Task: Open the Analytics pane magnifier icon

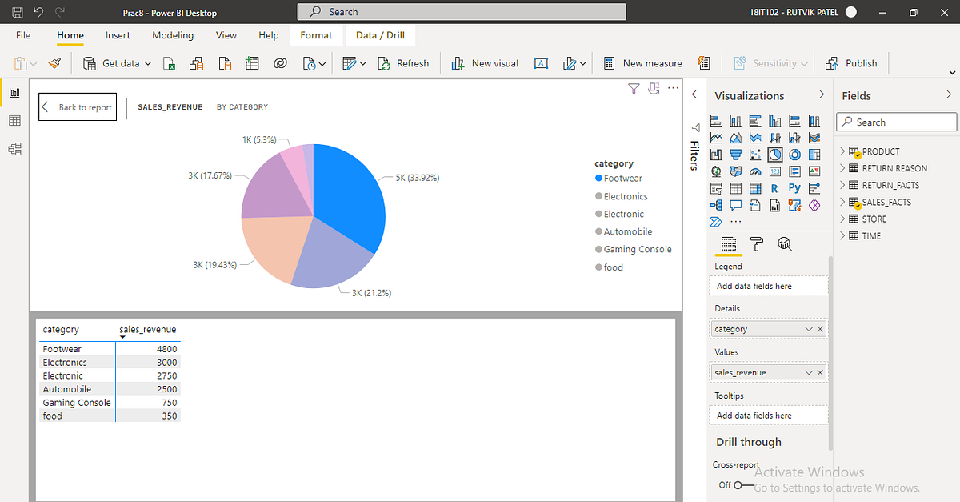Action: pos(784,244)
